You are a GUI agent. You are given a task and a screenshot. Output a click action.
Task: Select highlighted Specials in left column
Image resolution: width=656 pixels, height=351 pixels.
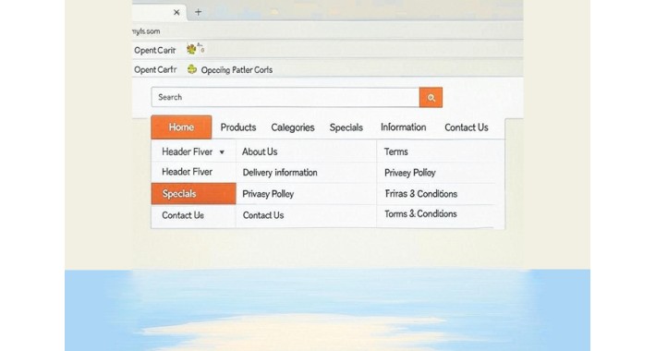tap(194, 194)
